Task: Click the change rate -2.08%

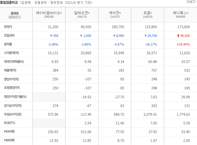Action: tap(53, 44)
